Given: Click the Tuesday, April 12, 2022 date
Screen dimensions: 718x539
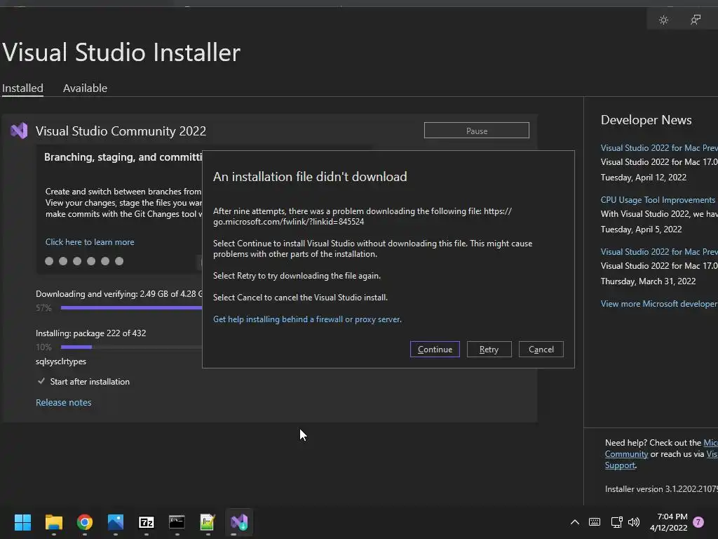Looking at the screenshot, I should (644, 178).
